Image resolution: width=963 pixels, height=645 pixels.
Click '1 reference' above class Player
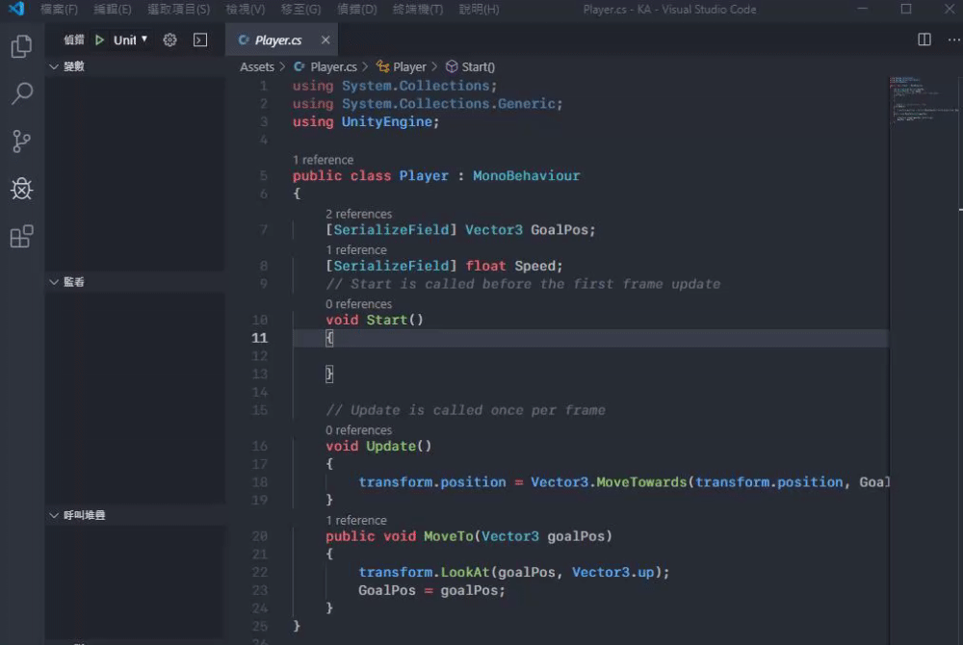click(323, 160)
